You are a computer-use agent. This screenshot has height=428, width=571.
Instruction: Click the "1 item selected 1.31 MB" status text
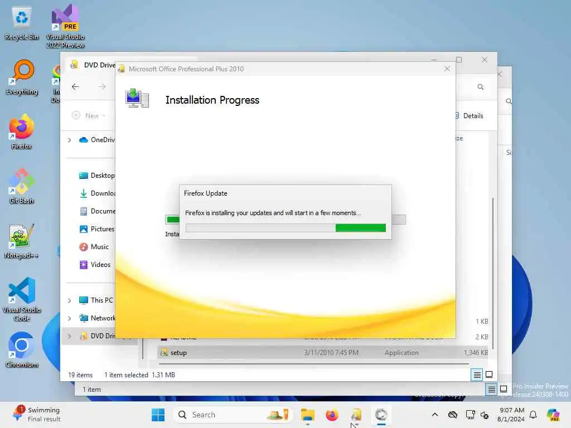coord(140,375)
